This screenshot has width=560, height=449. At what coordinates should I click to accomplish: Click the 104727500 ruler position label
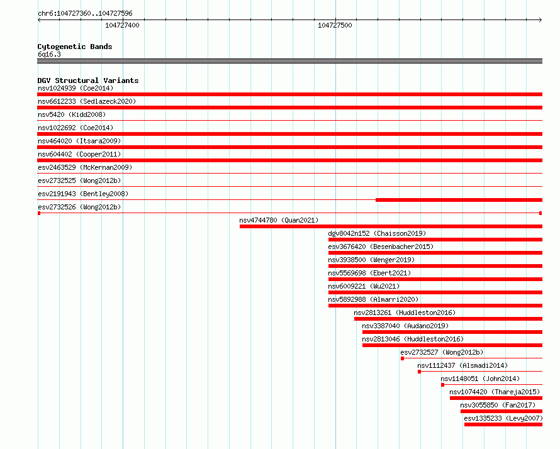click(x=335, y=25)
